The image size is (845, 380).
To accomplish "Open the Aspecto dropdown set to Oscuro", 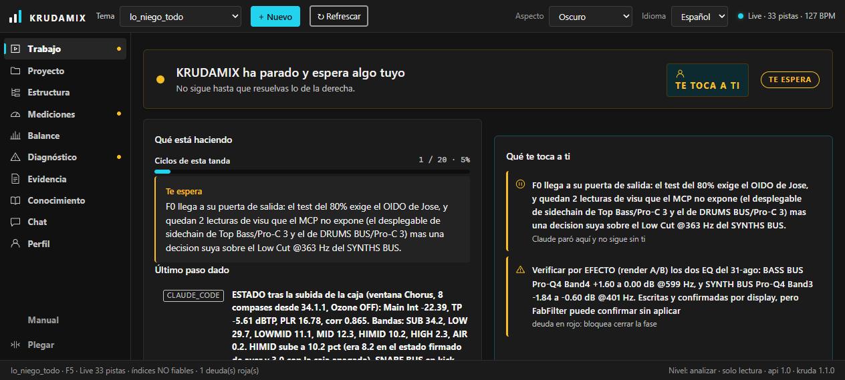I will coord(590,16).
